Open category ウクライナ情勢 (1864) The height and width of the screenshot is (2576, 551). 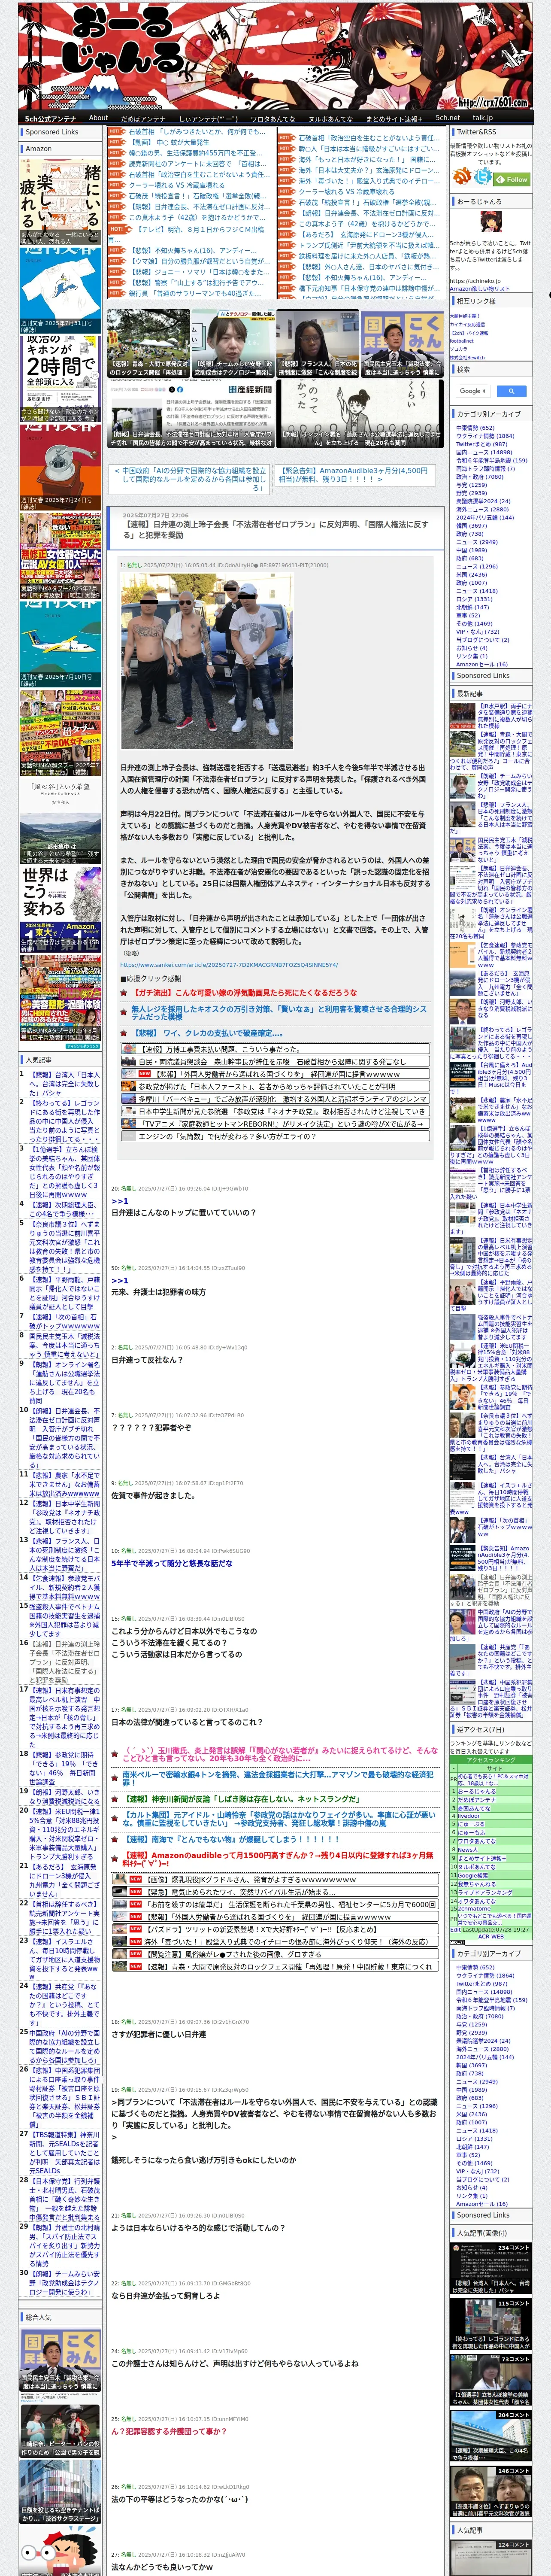click(x=485, y=436)
